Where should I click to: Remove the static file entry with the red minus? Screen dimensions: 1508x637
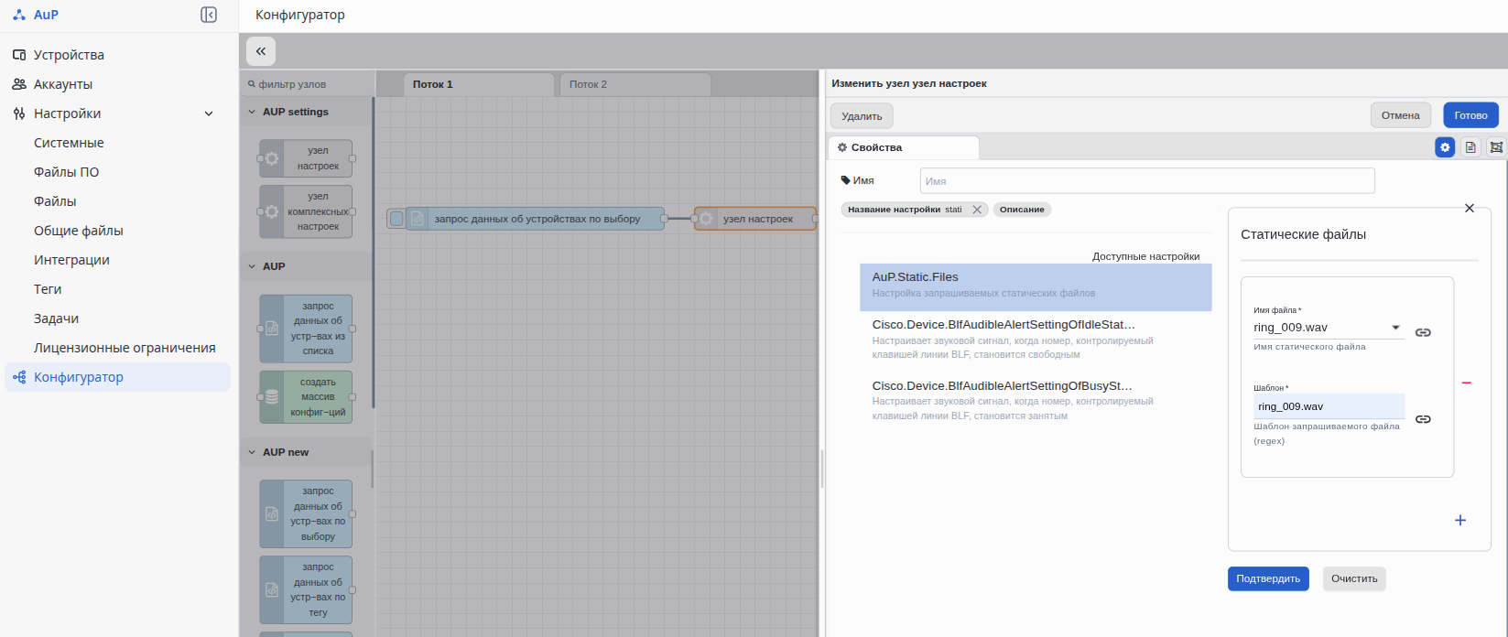click(1466, 383)
